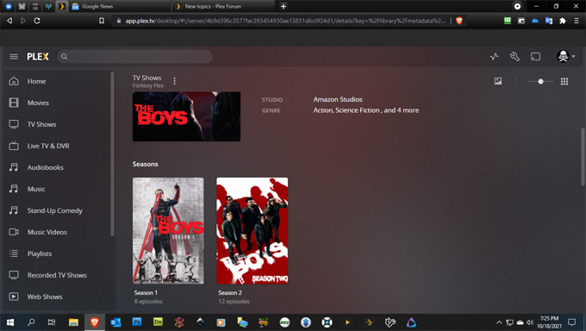Click the main page scrollbar
The width and height of the screenshot is (586, 331).
point(583,156)
